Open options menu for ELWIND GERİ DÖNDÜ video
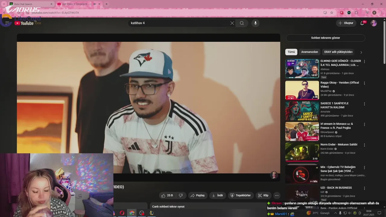 click(x=364, y=61)
